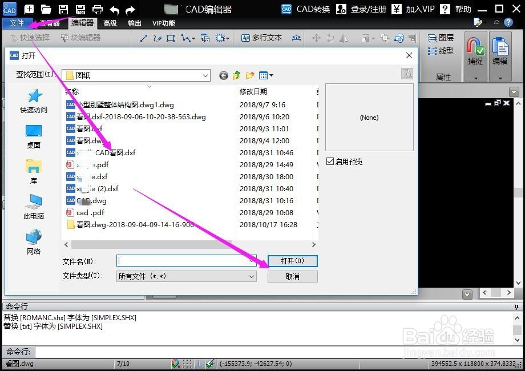525x371 pixels.
Task: Expand the 文件类型 file type dropdown
Action: [251, 276]
